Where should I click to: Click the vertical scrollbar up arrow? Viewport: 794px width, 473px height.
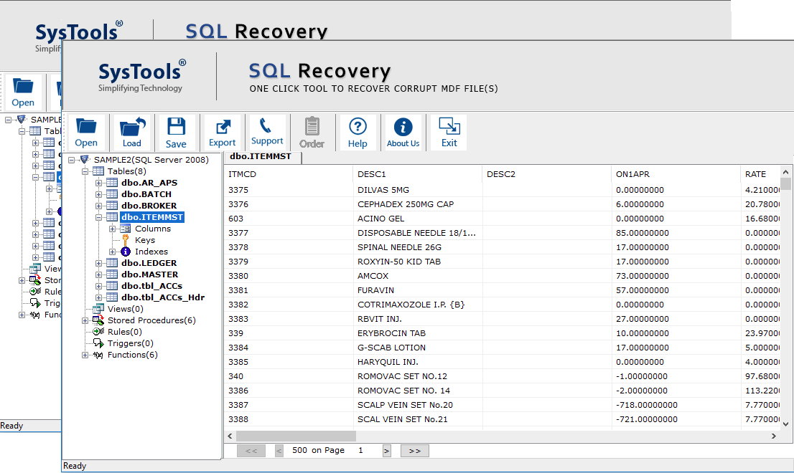click(785, 172)
